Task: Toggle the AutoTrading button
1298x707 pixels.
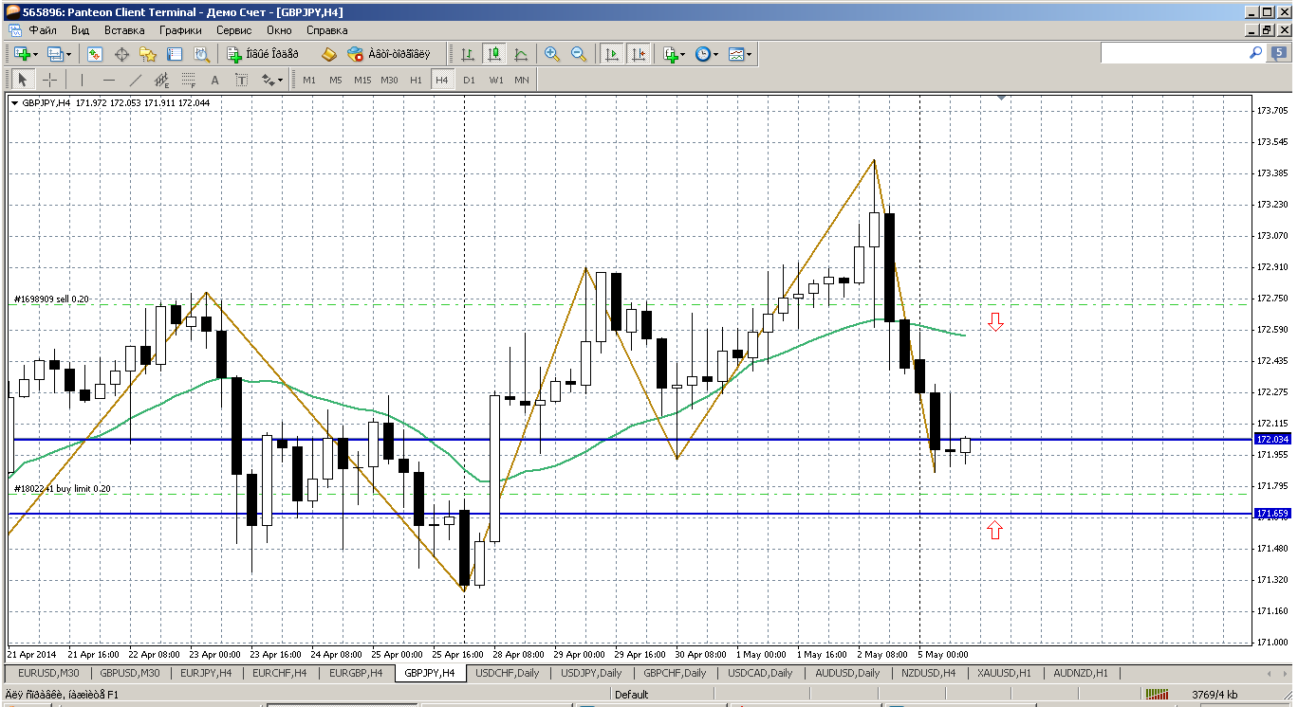Action: point(389,54)
